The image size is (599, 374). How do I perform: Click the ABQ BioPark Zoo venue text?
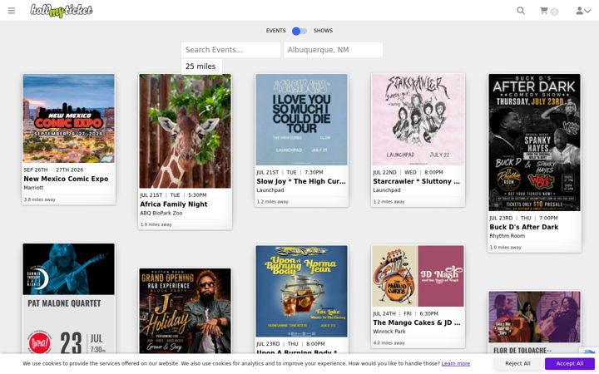click(161, 214)
